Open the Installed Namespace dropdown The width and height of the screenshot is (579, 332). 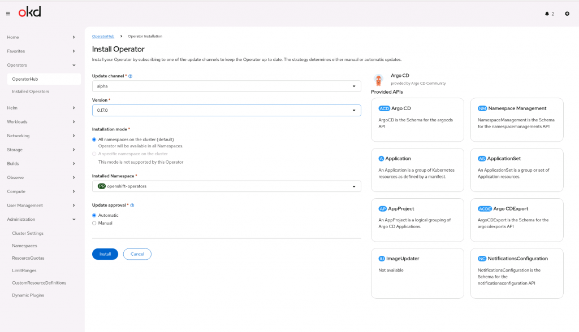coord(226,186)
